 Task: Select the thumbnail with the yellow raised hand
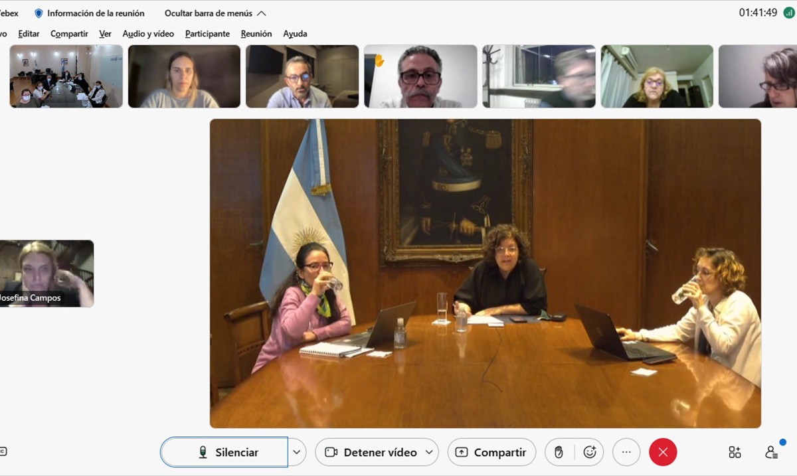pyautogui.click(x=420, y=76)
